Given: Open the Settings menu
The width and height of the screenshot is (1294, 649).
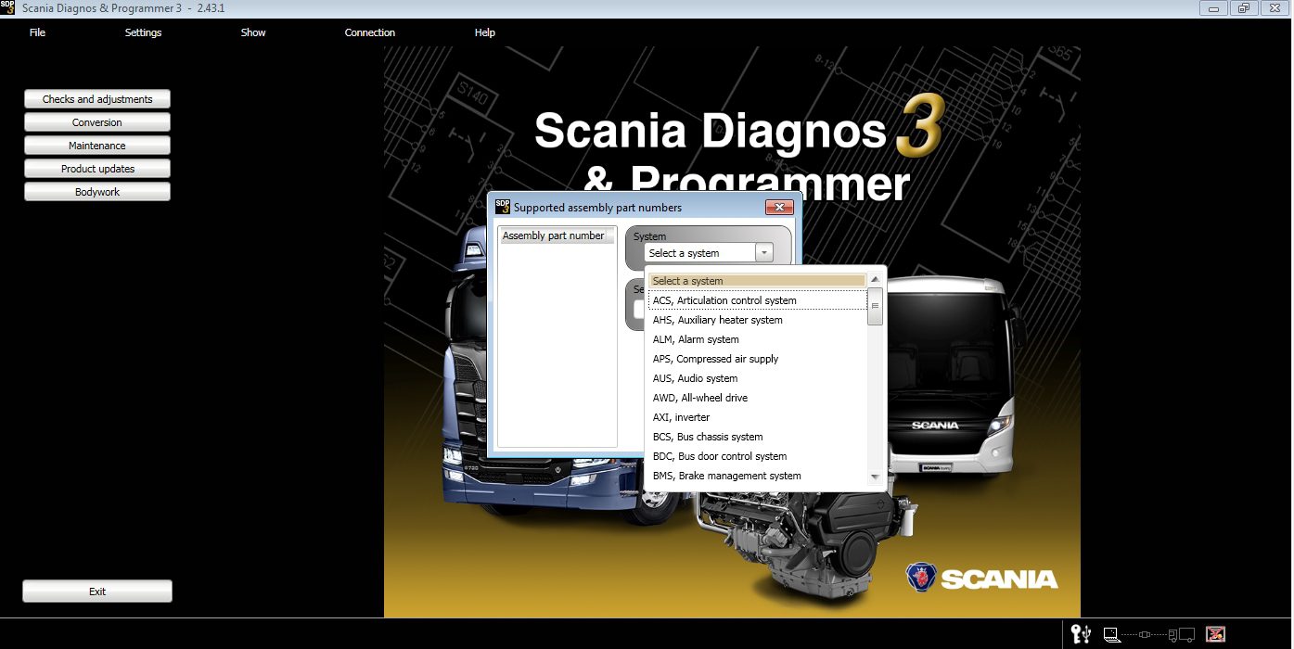Looking at the screenshot, I should [x=143, y=32].
